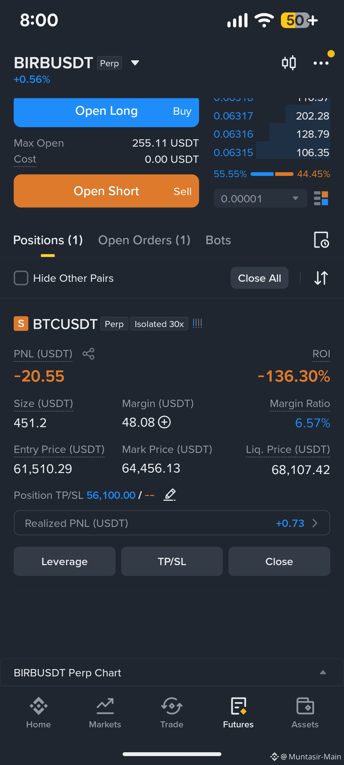Tap the Close All button

(x=260, y=278)
